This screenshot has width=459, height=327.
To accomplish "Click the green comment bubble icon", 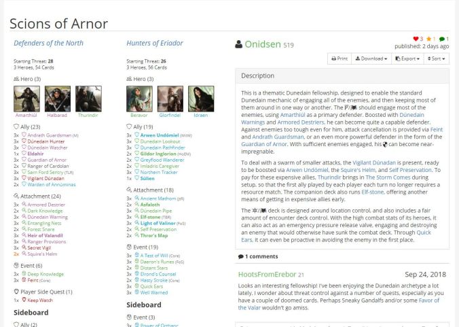I will coord(442,39).
